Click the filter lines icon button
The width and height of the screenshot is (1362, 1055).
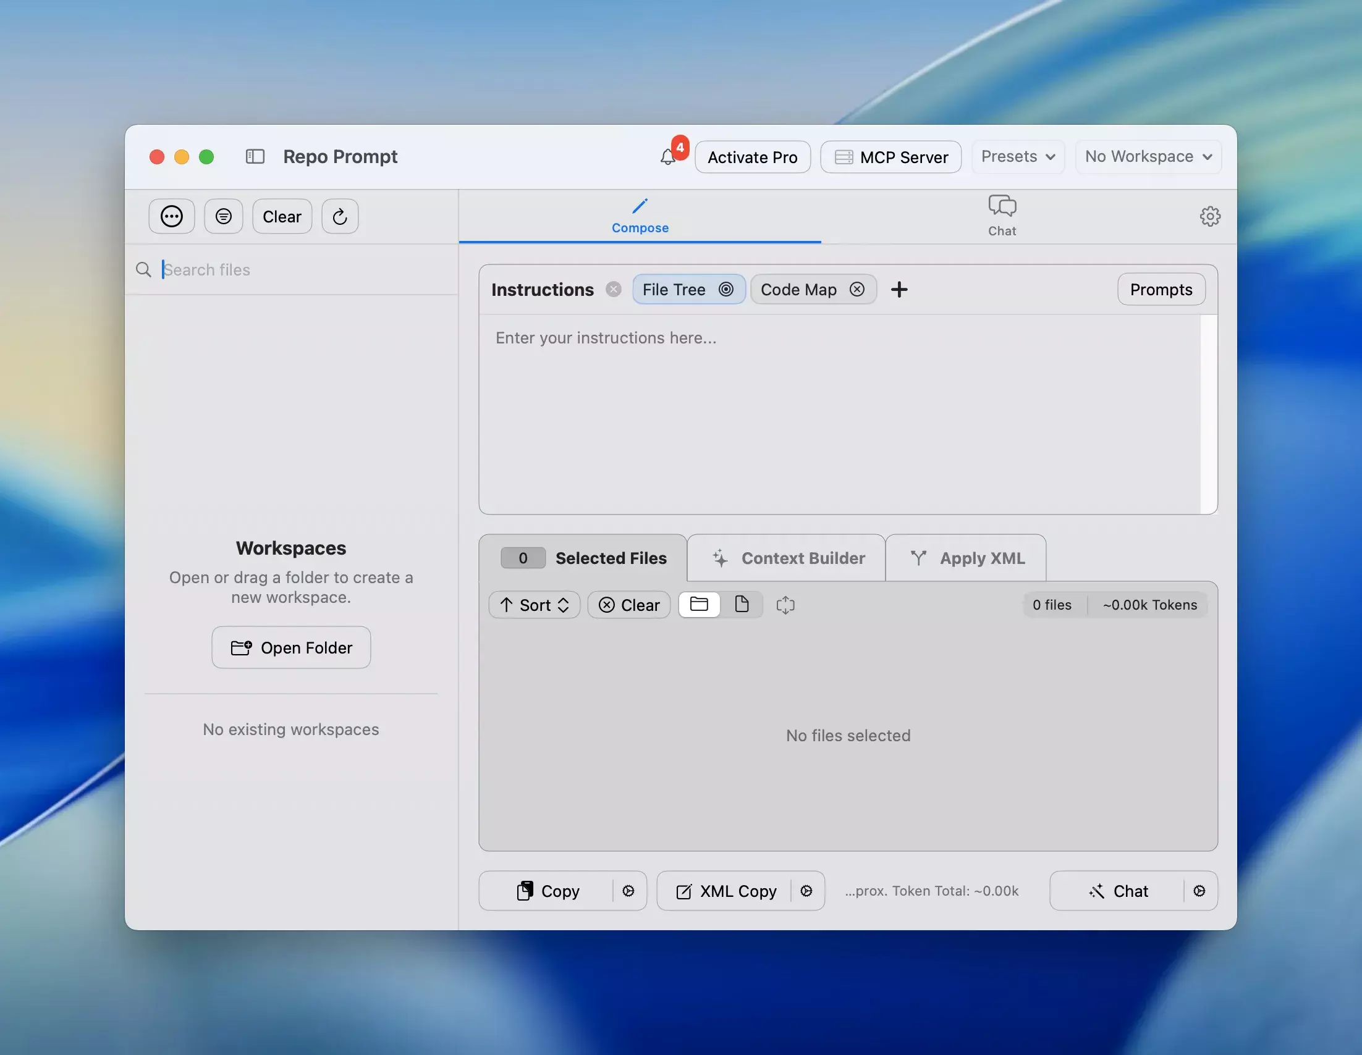pyautogui.click(x=223, y=216)
